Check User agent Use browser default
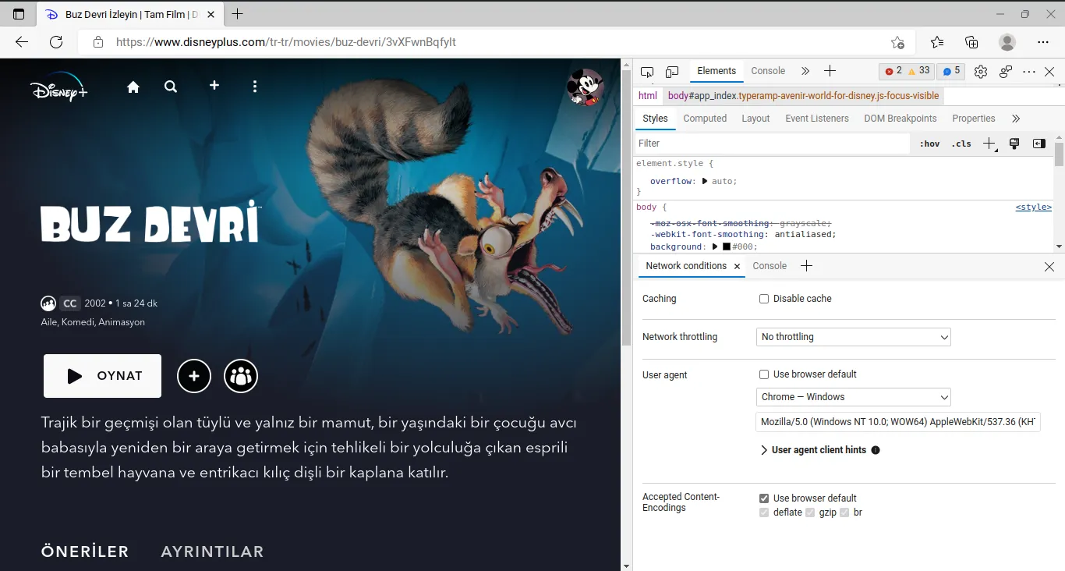1065x571 pixels. tap(764, 374)
